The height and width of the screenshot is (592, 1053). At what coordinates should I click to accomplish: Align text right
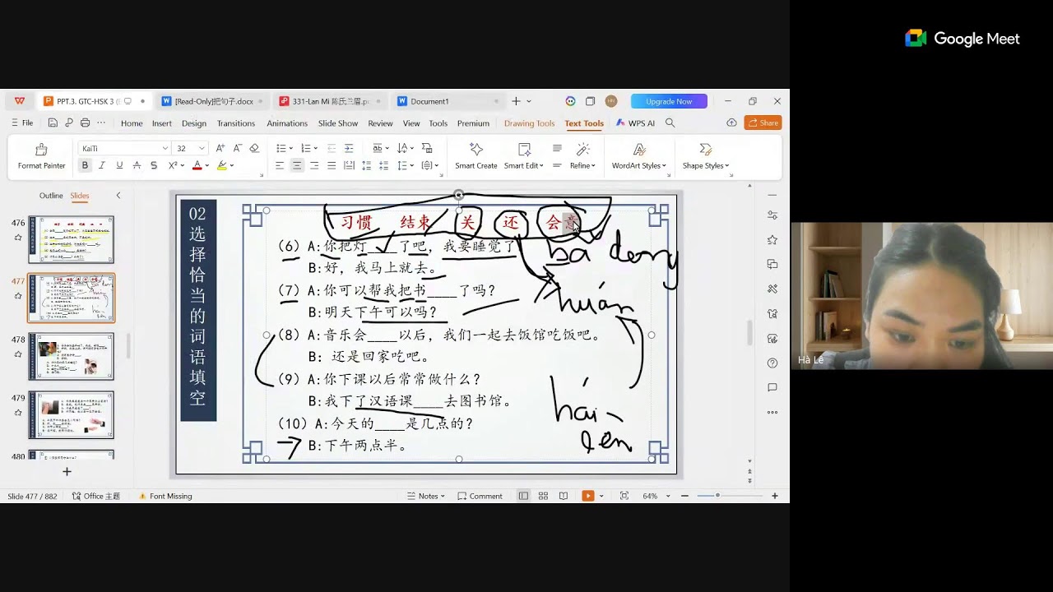314,165
